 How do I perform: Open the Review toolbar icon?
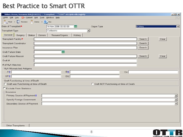click(18, 22)
